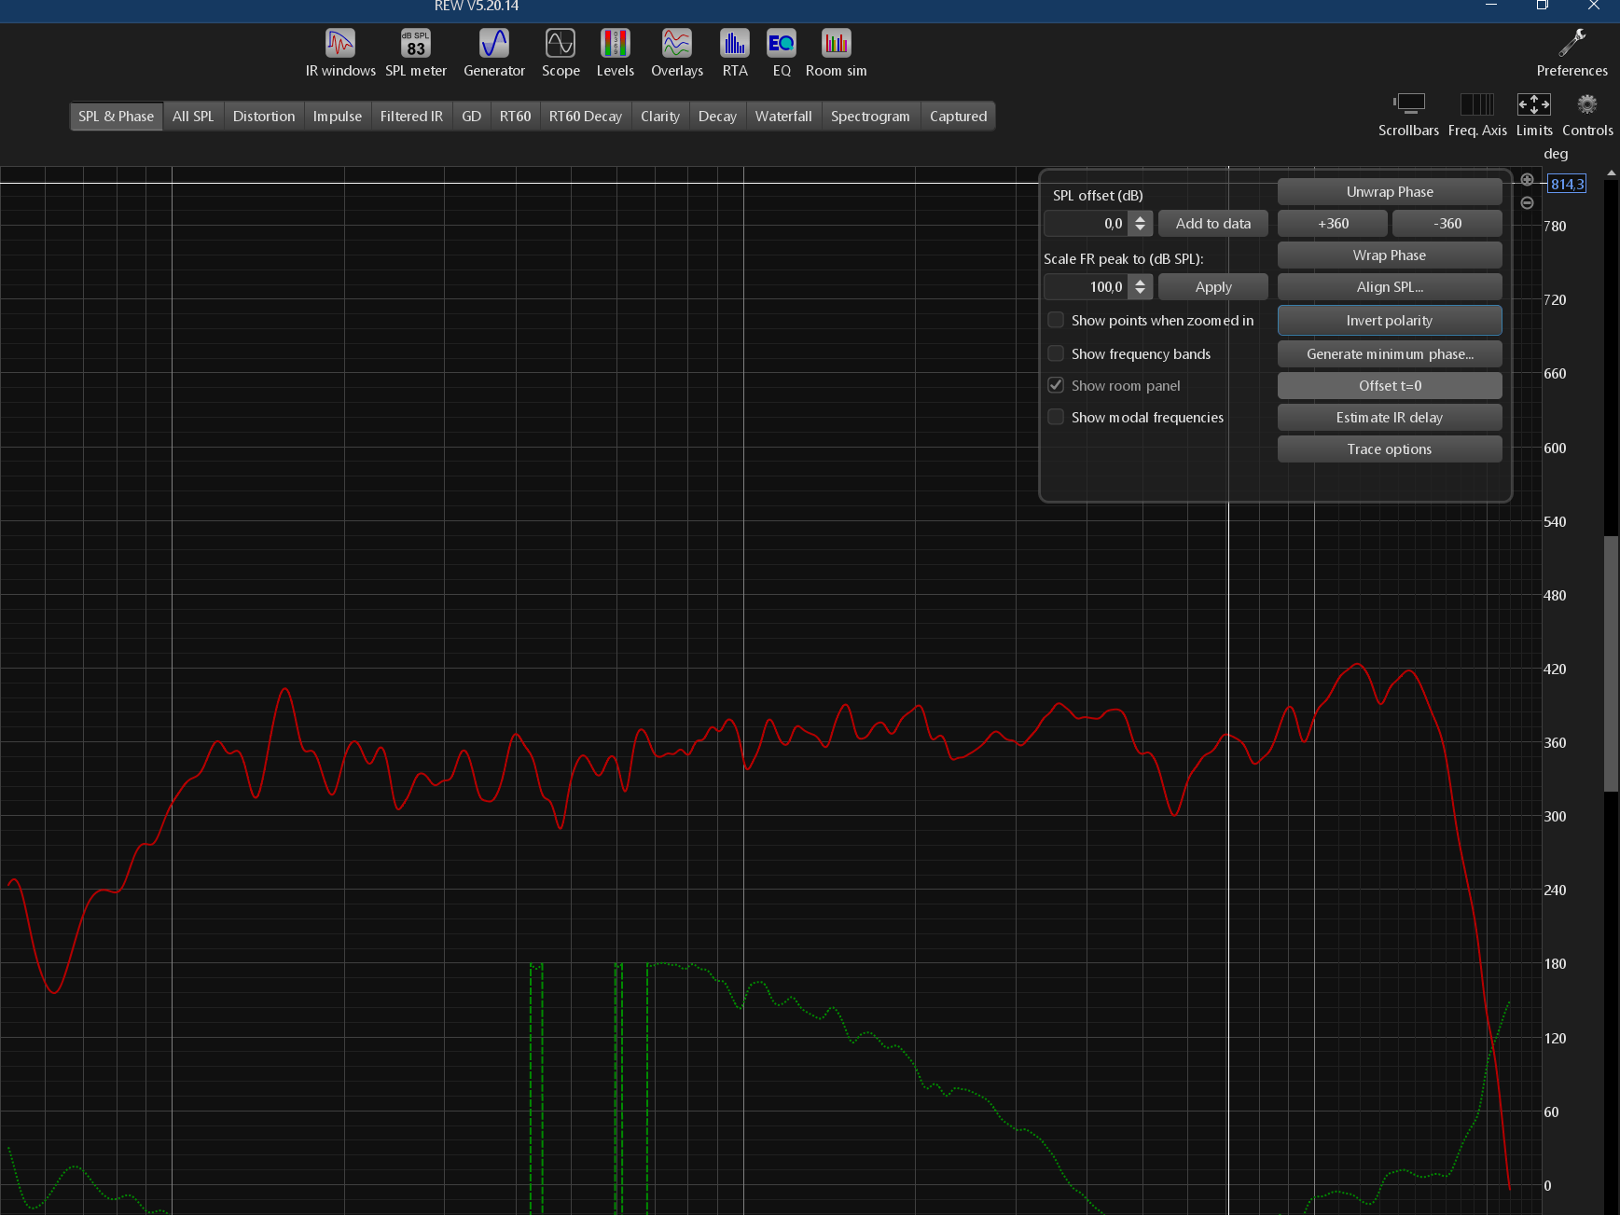Click Apply for FR peak scaling
Image resolution: width=1620 pixels, height=1215 pixels.
(1212, 287)
